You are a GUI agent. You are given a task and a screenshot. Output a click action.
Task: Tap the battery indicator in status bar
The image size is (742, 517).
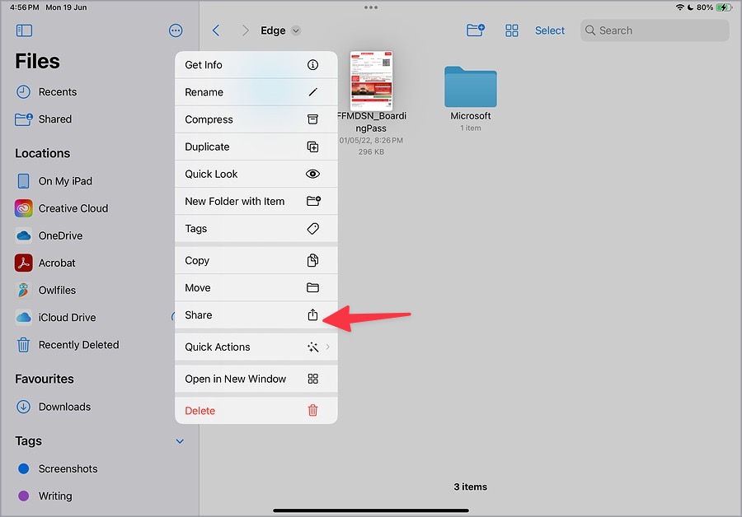pos(725,7)
